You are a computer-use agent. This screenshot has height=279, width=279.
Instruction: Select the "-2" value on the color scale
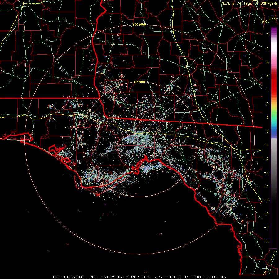(266, 159)
